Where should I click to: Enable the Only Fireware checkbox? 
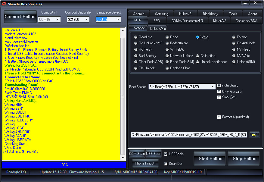pos(219,92)
